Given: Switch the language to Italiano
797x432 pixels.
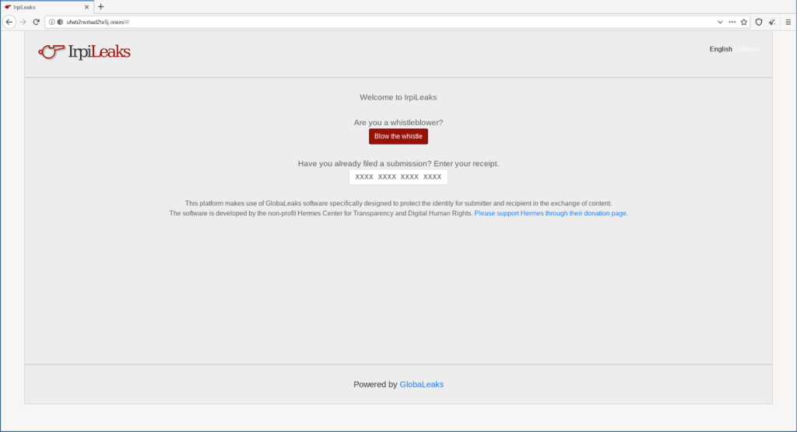Looking at the screenshot, I should (748, 49).
